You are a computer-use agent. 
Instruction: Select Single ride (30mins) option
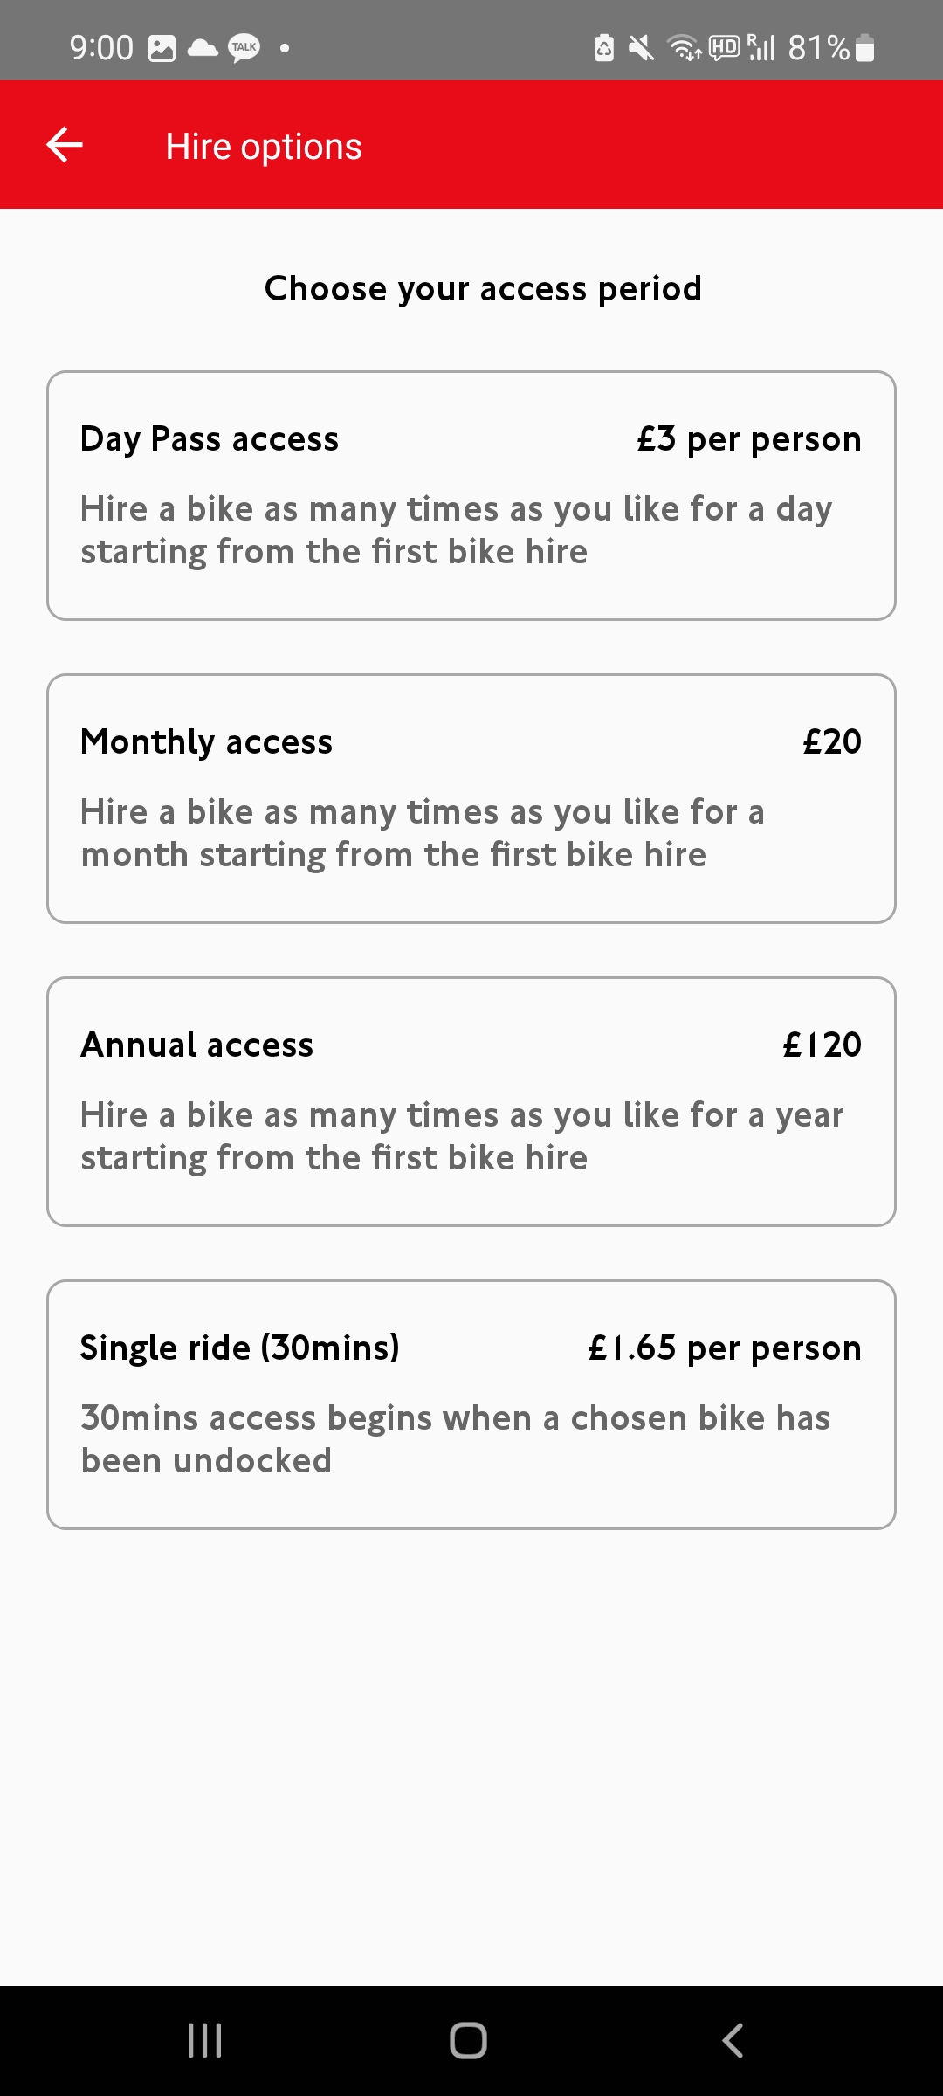click(x=471, y=1404)
